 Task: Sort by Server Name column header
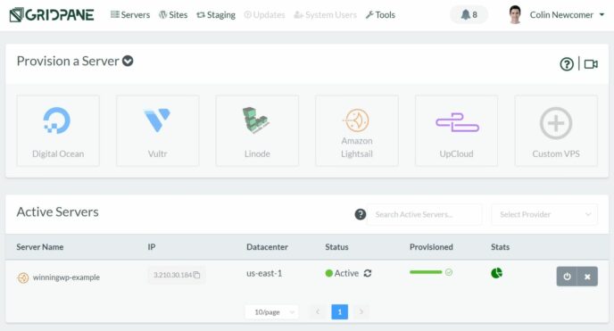click(40, 247)
